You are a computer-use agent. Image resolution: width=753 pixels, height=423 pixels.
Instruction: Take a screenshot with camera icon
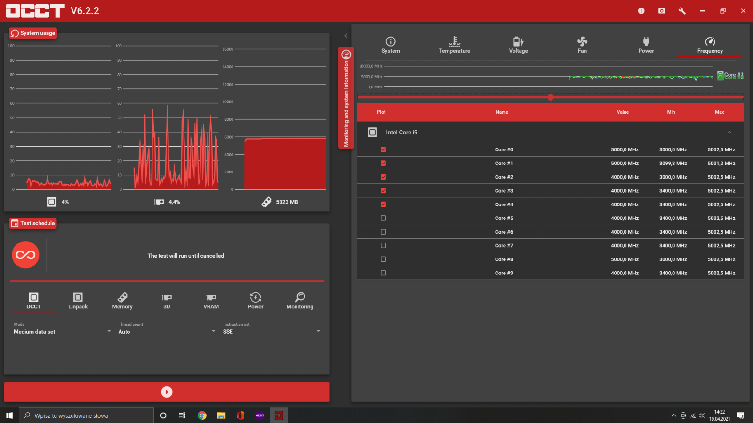click(662, 11)
